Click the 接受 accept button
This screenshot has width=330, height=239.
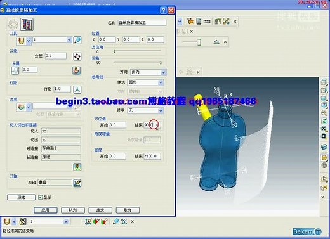[x=100, y=210]
